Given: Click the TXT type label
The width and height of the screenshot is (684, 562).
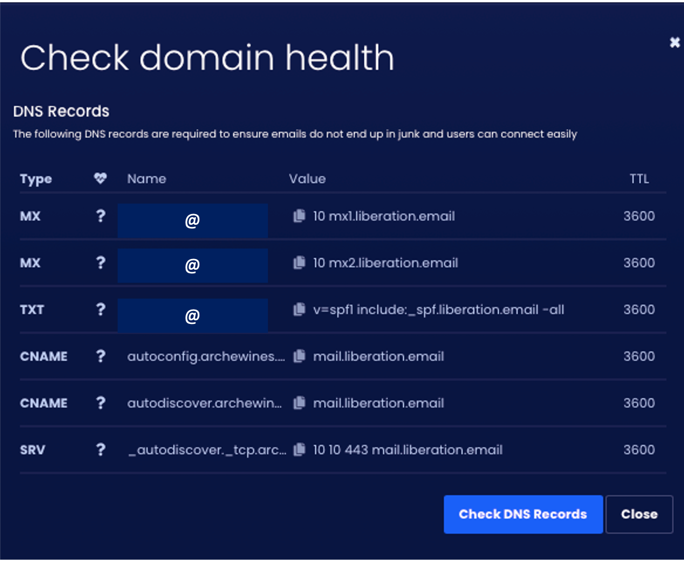Looking at the screenshot, I should click(32, 310).
